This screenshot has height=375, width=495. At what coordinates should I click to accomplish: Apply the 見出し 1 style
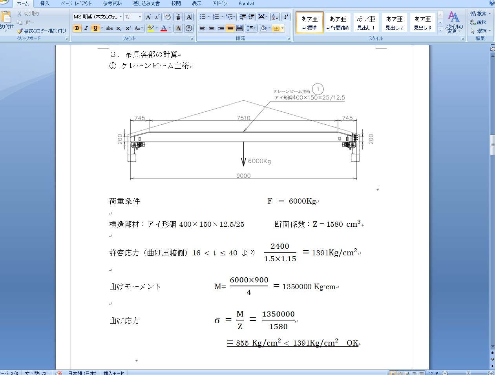(366, 22)
